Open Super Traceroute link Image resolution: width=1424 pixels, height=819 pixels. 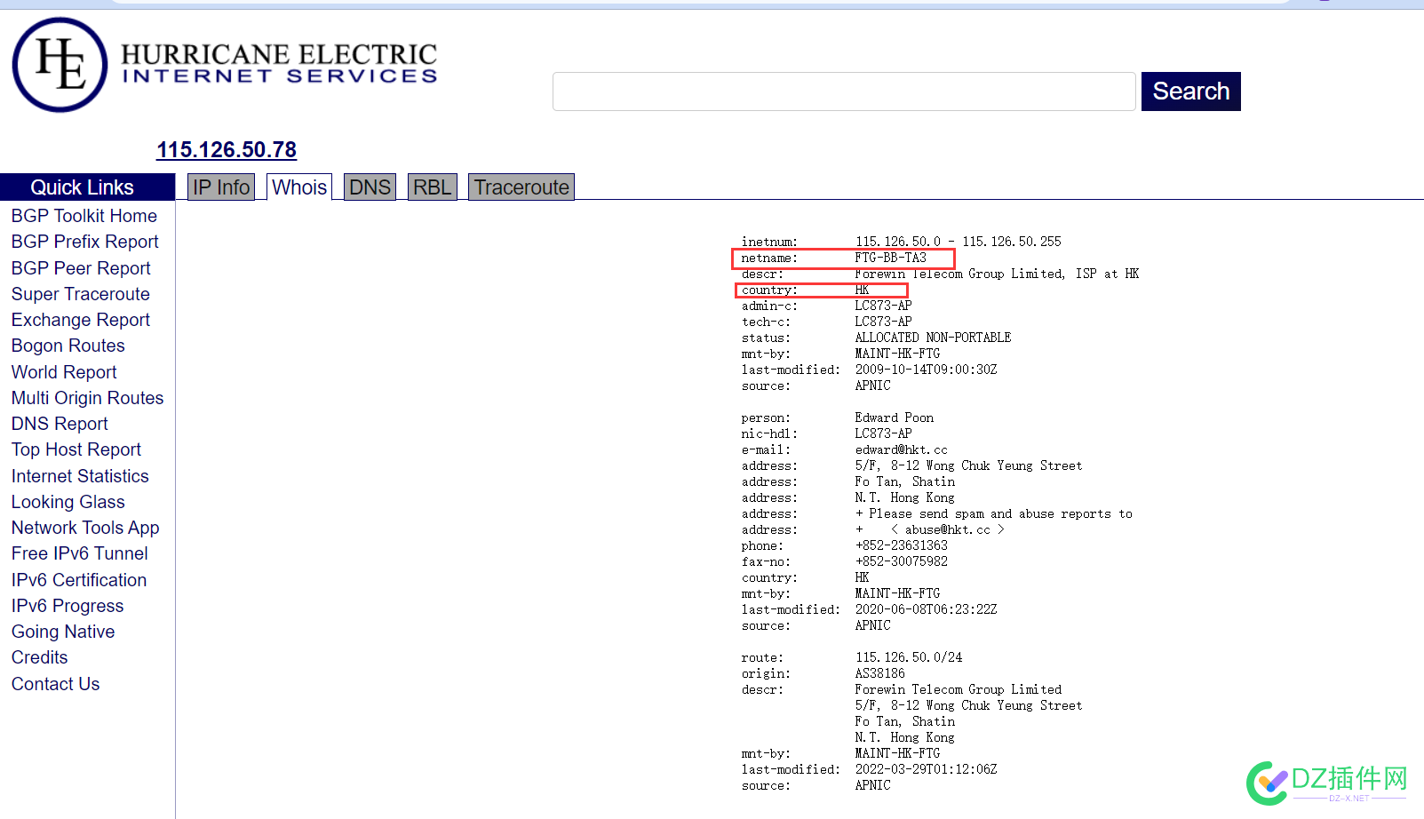[x=81, y=294]
